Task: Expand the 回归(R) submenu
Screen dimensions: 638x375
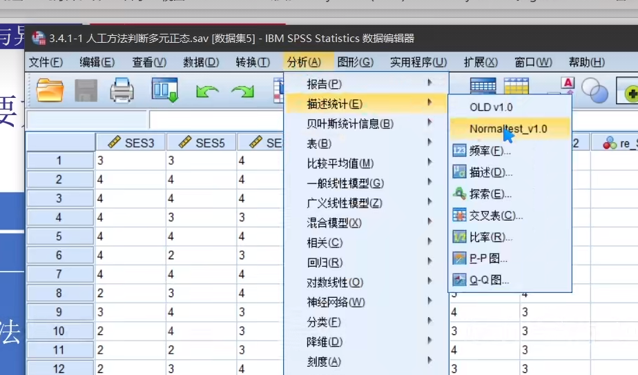Action: pos(366,263)
